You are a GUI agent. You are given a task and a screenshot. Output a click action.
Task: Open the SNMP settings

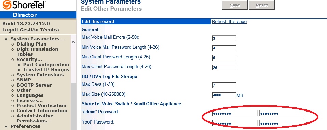24,80
